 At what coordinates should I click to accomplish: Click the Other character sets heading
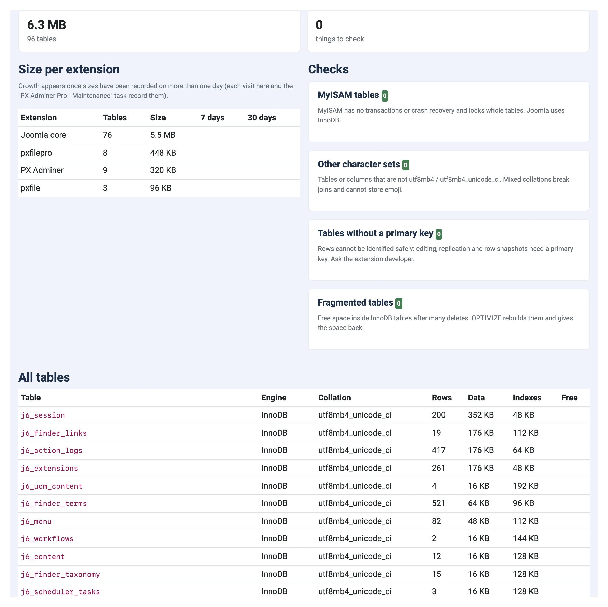click(x=359, y=164)
